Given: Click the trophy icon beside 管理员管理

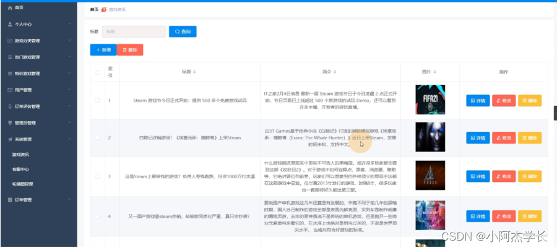Looking at the screenshot, I should [x=10, y=123].
